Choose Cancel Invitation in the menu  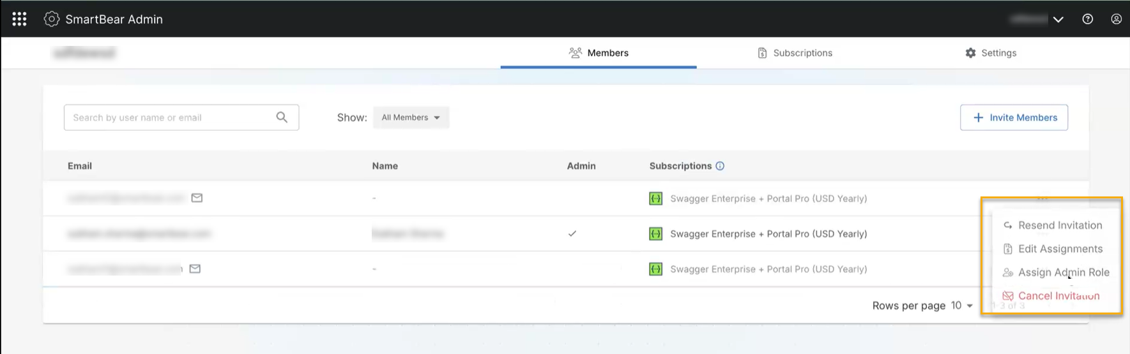(1053, 296)
